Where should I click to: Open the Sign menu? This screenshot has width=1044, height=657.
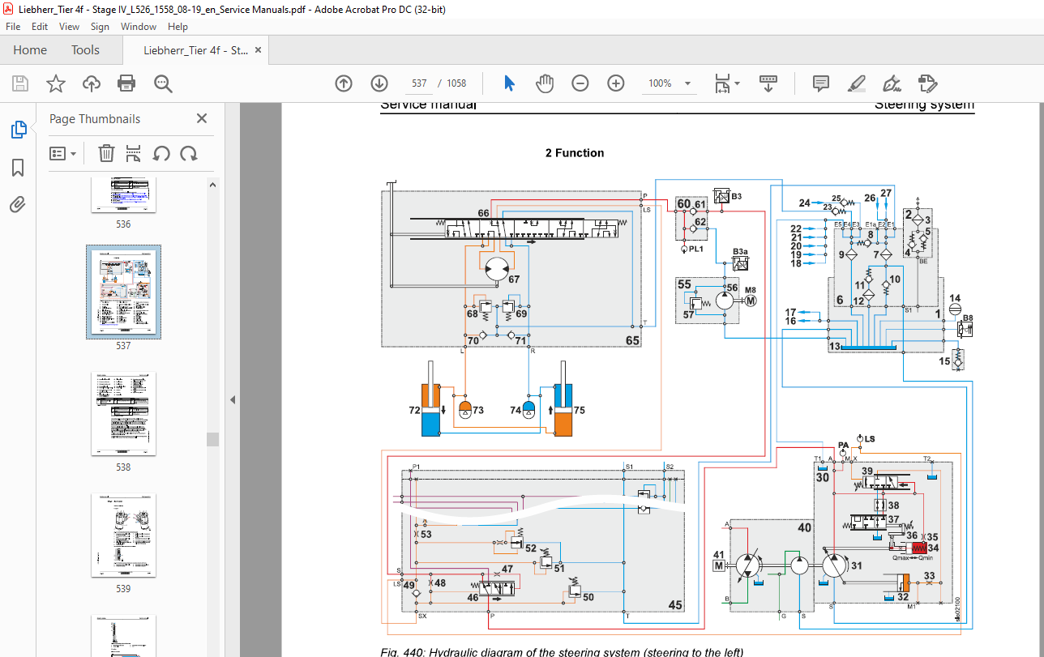tap(100, 27)
